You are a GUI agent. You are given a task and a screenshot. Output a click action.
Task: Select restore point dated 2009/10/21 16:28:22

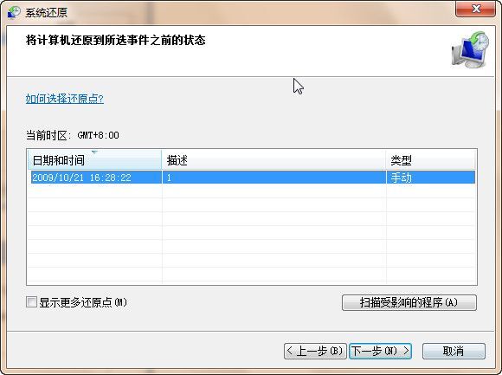[253, 178]
